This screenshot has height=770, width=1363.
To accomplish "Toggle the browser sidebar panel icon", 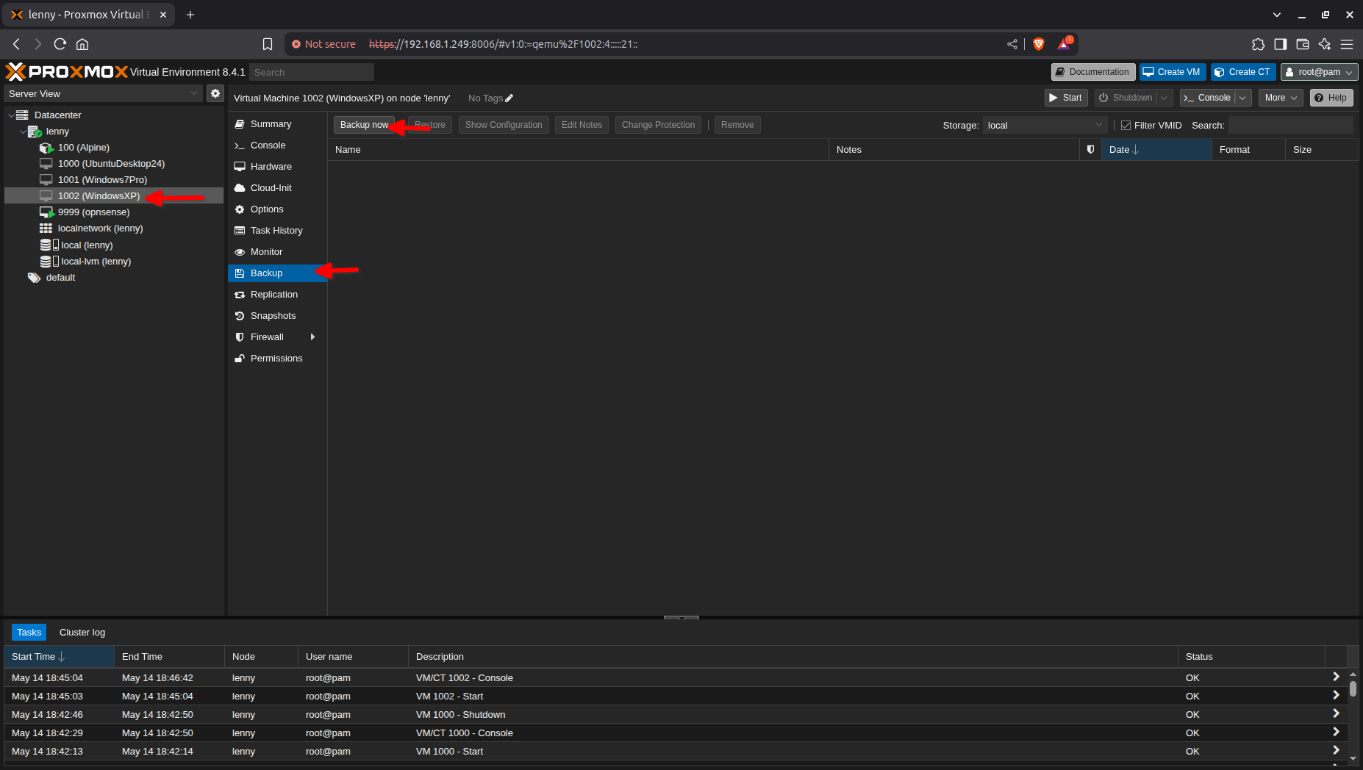I will 1280,44.
